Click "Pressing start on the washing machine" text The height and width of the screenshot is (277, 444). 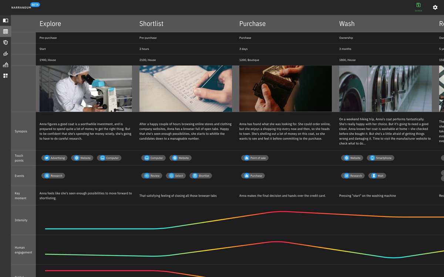click(367, 196)
